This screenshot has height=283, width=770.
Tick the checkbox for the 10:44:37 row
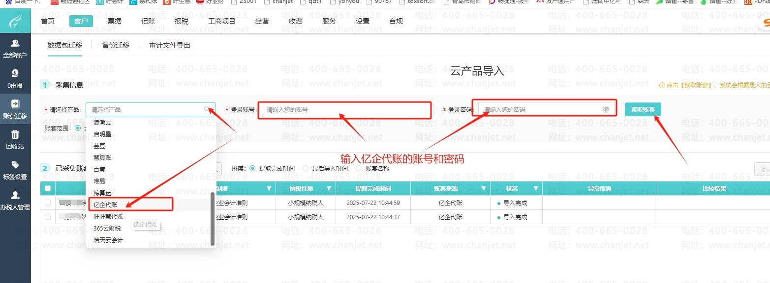tap(48, 217)
